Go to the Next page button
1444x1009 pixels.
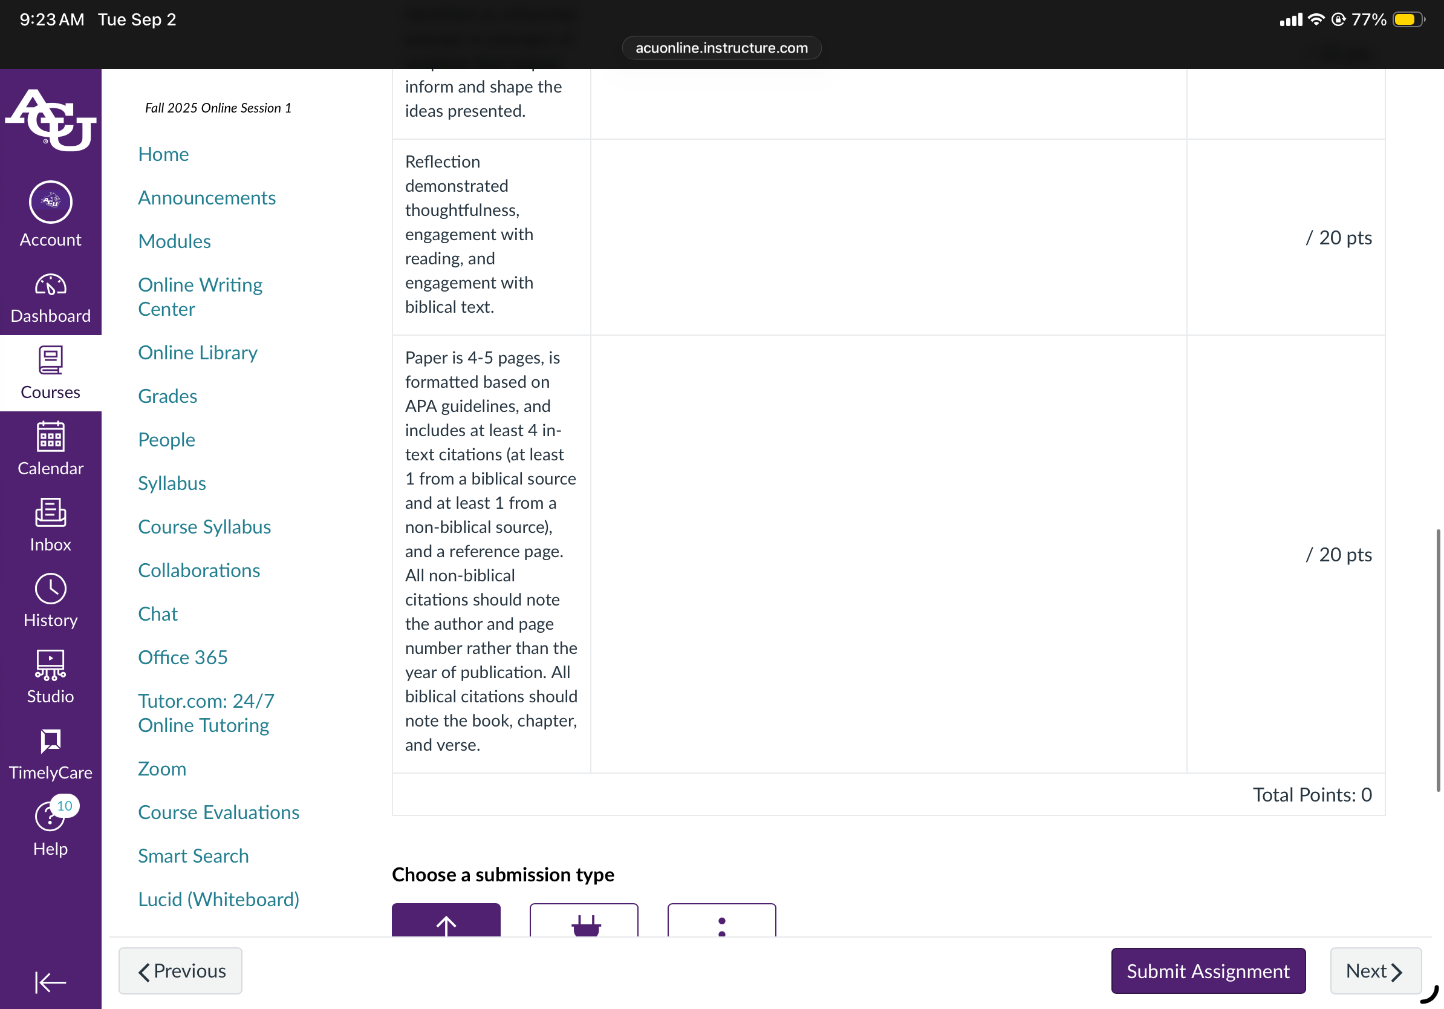[1376, 971]
